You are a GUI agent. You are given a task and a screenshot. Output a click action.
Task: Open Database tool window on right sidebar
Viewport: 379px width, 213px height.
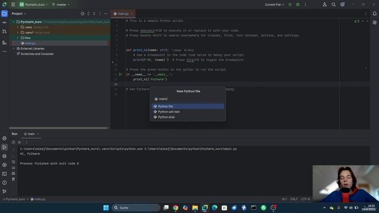click(374, 22)
